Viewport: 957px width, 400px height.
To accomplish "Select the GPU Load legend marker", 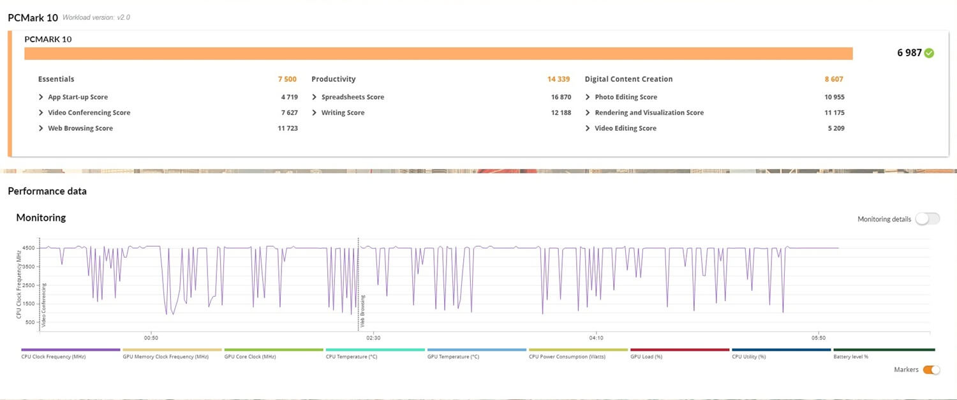I will (678, 350).
